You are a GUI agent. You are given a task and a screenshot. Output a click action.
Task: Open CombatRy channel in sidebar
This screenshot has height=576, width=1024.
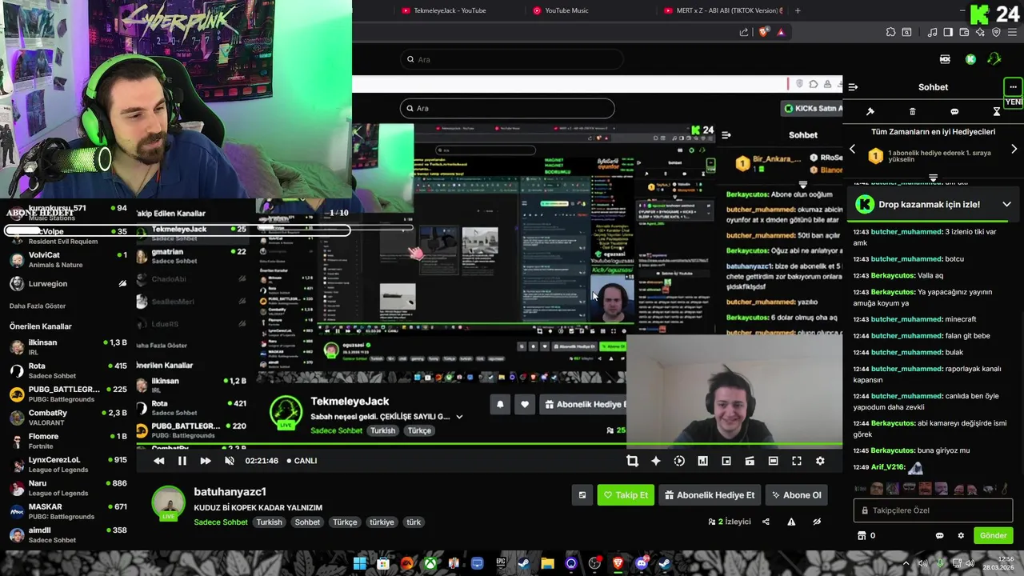[68, 418]
